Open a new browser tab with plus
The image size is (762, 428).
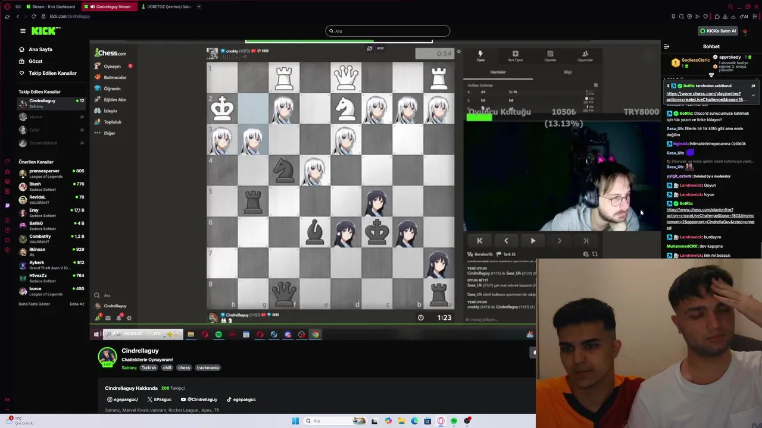199,7
